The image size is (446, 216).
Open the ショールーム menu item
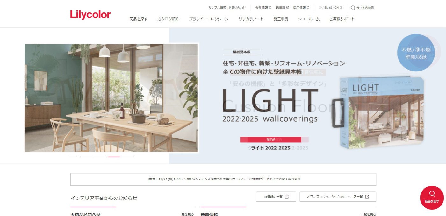(309, 19)
